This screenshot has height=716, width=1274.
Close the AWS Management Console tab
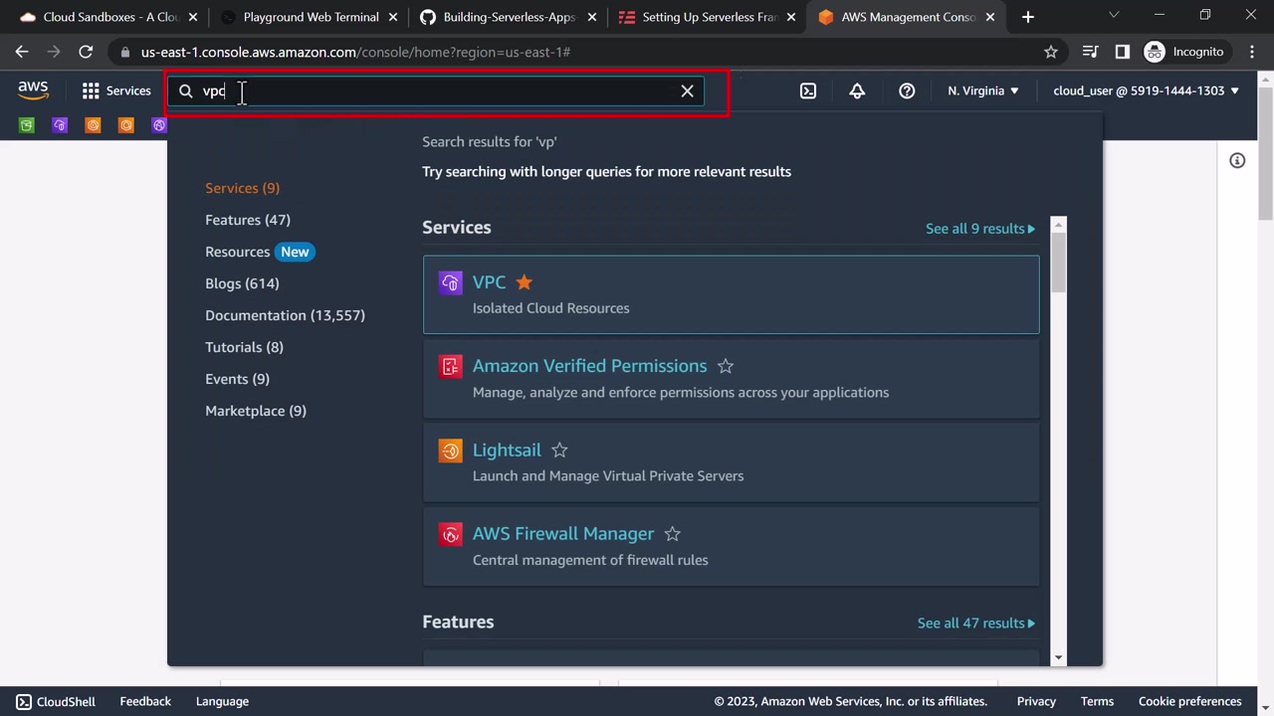(x=990, y=17)
